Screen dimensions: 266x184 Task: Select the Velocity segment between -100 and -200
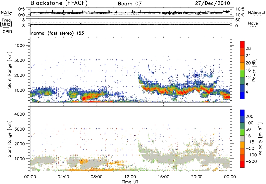[242, 158]
